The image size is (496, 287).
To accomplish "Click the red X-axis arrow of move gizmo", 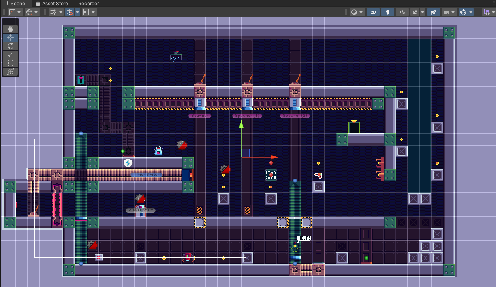I will click(x=273, y=157).
